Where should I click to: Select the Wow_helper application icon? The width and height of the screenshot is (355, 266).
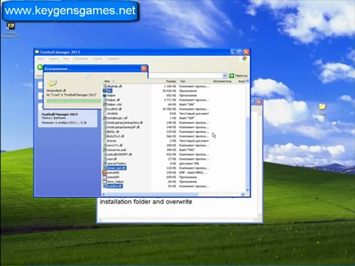pyautogui.click(x=105, y=182)
